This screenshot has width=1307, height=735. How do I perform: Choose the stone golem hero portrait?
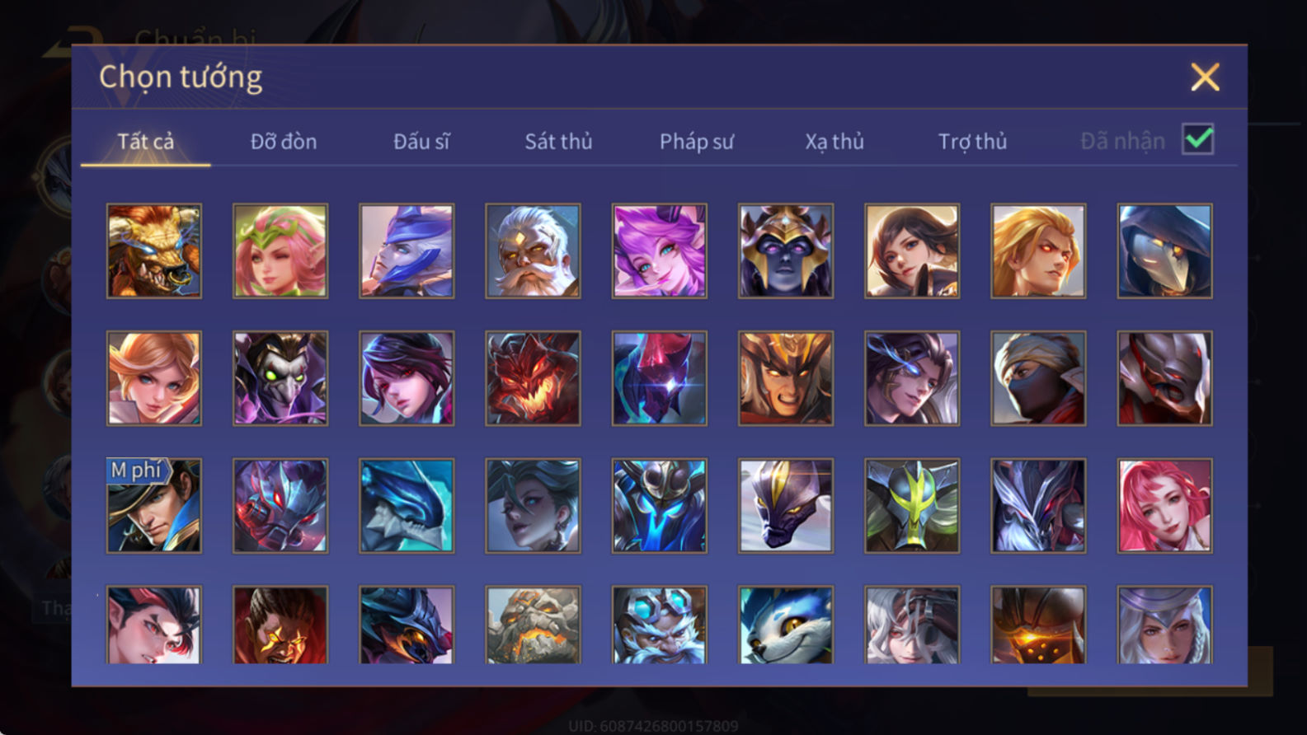click(x=533, y=625)
